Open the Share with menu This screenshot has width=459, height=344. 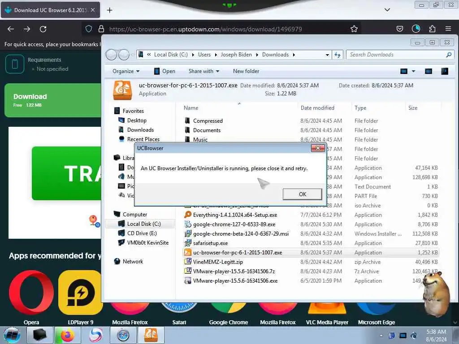(x=204, y=71)
